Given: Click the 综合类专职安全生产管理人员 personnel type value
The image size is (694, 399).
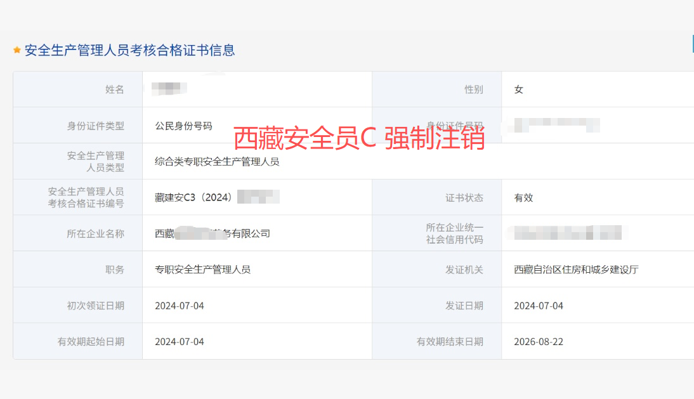Looking at the screenshot, I should tap(217, 162).
